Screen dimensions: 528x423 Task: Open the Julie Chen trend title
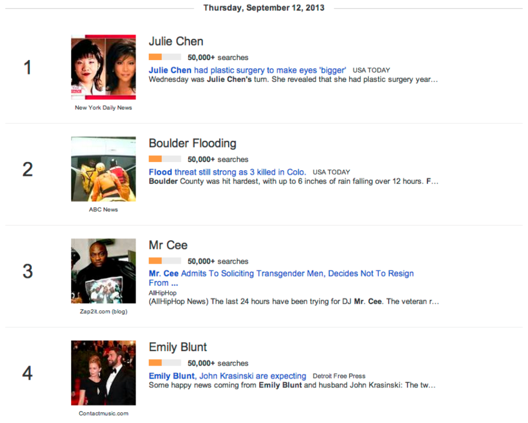pos(176,41)
